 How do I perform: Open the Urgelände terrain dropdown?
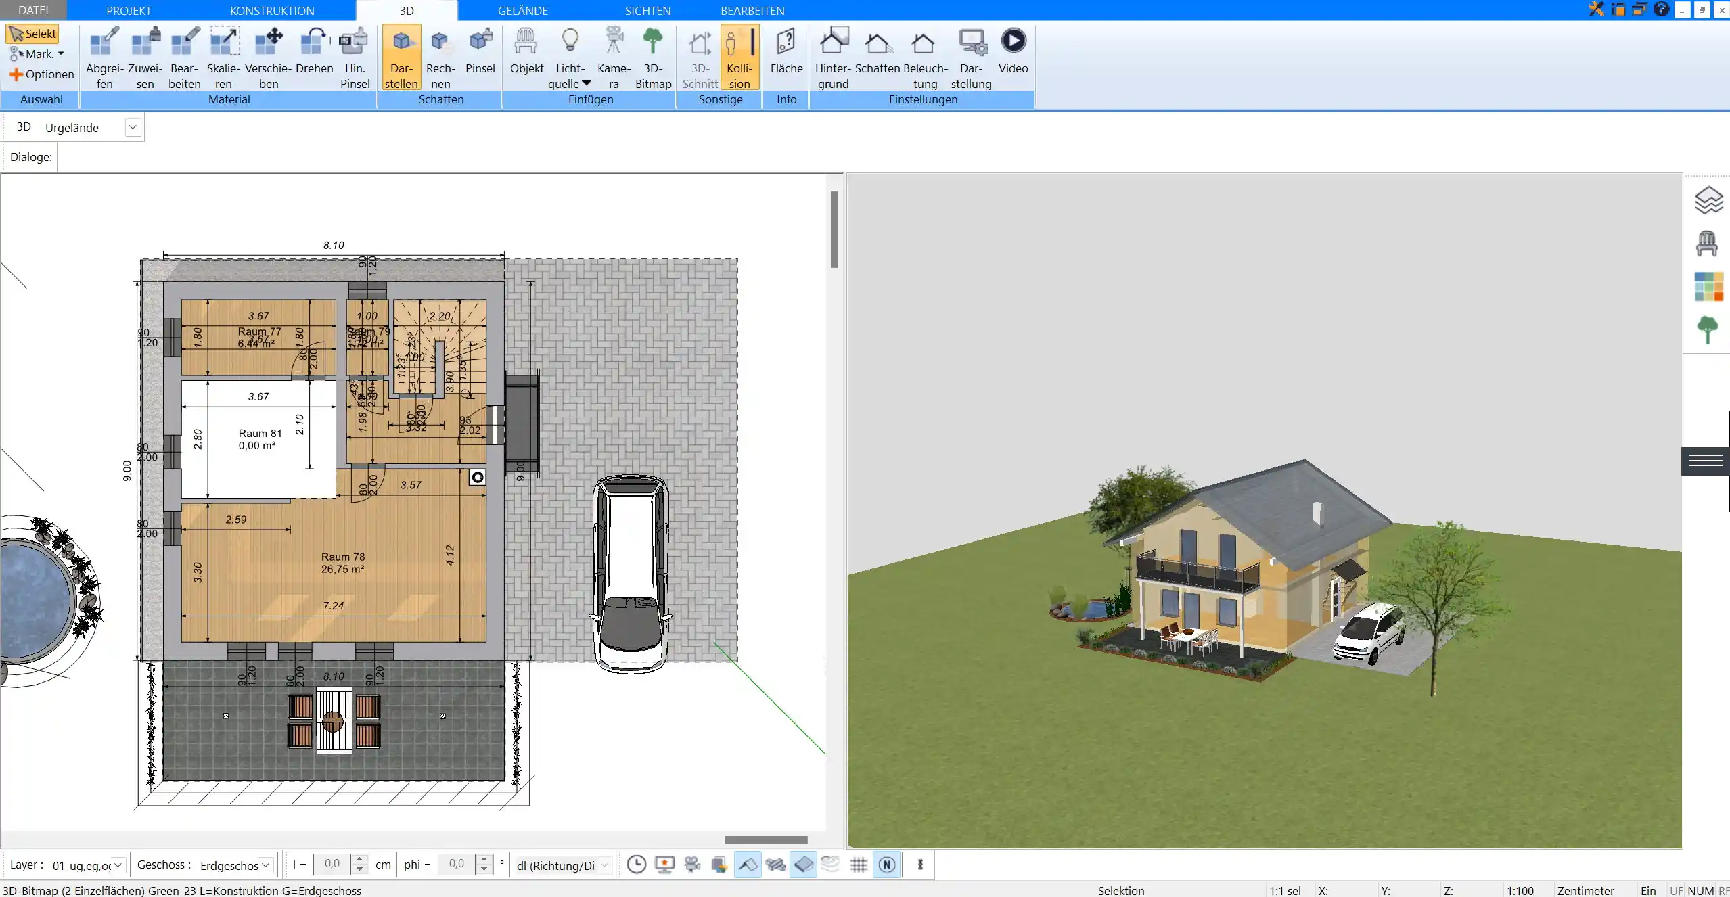[x=133, y=126]
